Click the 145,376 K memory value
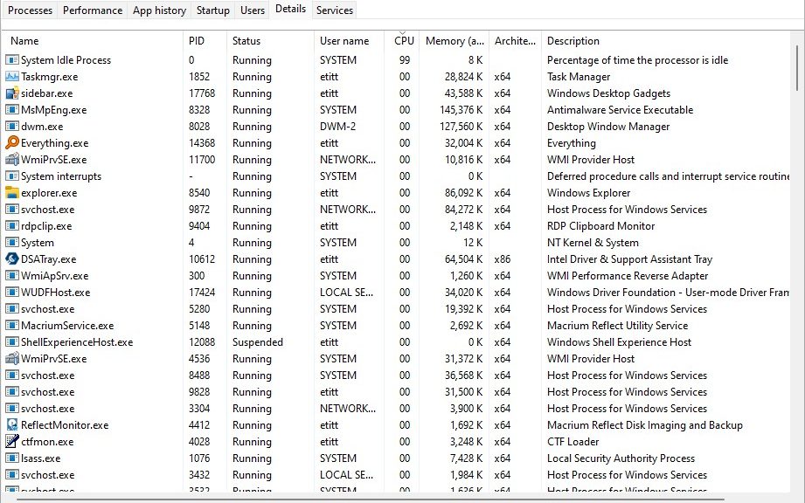 click(x=461, y=110)
